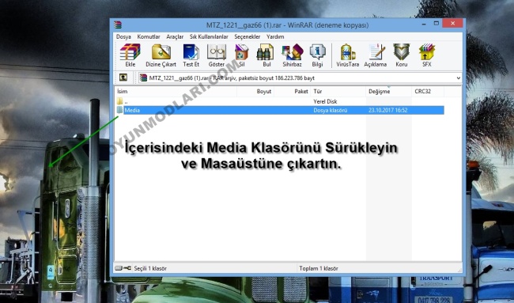
Task: Sort by the Paket column header
Action: 292,92
